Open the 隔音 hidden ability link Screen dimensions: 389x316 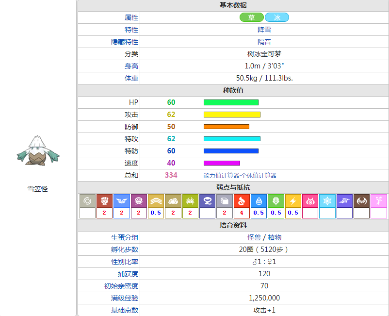[x=264, y=42]
